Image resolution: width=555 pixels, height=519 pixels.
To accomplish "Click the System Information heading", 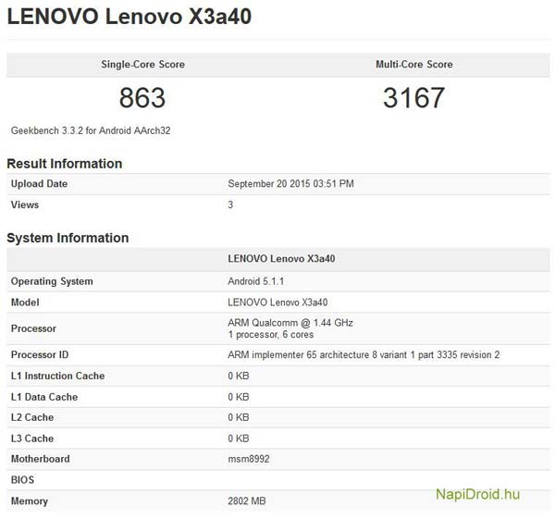I will coord(68,238).
